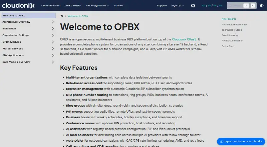The image size is (267, 147).
Task: Open the Worker Services sidebar item
Action: pos(13,48)
